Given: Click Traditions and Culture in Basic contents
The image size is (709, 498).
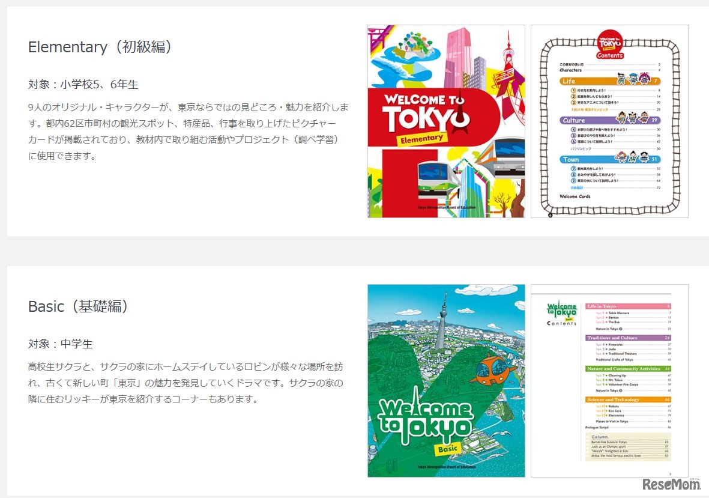Looking at the screenshot, I should tap(628, 338).
